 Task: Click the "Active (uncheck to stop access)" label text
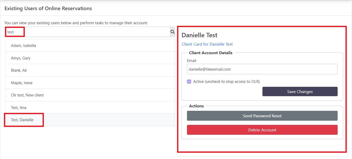[x=226, y=82]
